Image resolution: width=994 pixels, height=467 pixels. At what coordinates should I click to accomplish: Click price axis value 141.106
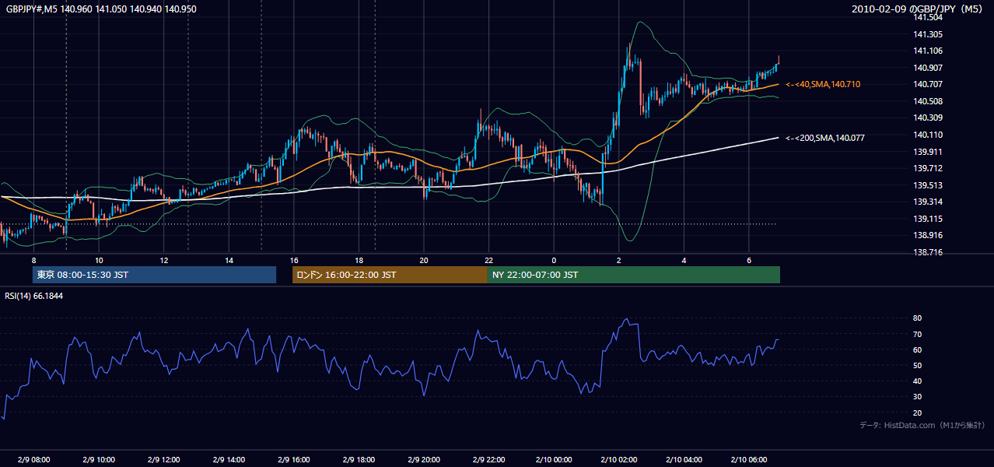[928, 51]
